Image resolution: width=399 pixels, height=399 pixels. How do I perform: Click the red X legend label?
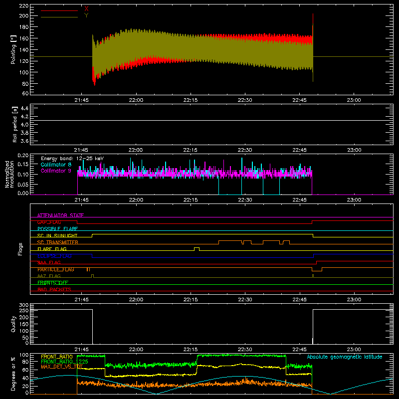pos(86,9)
